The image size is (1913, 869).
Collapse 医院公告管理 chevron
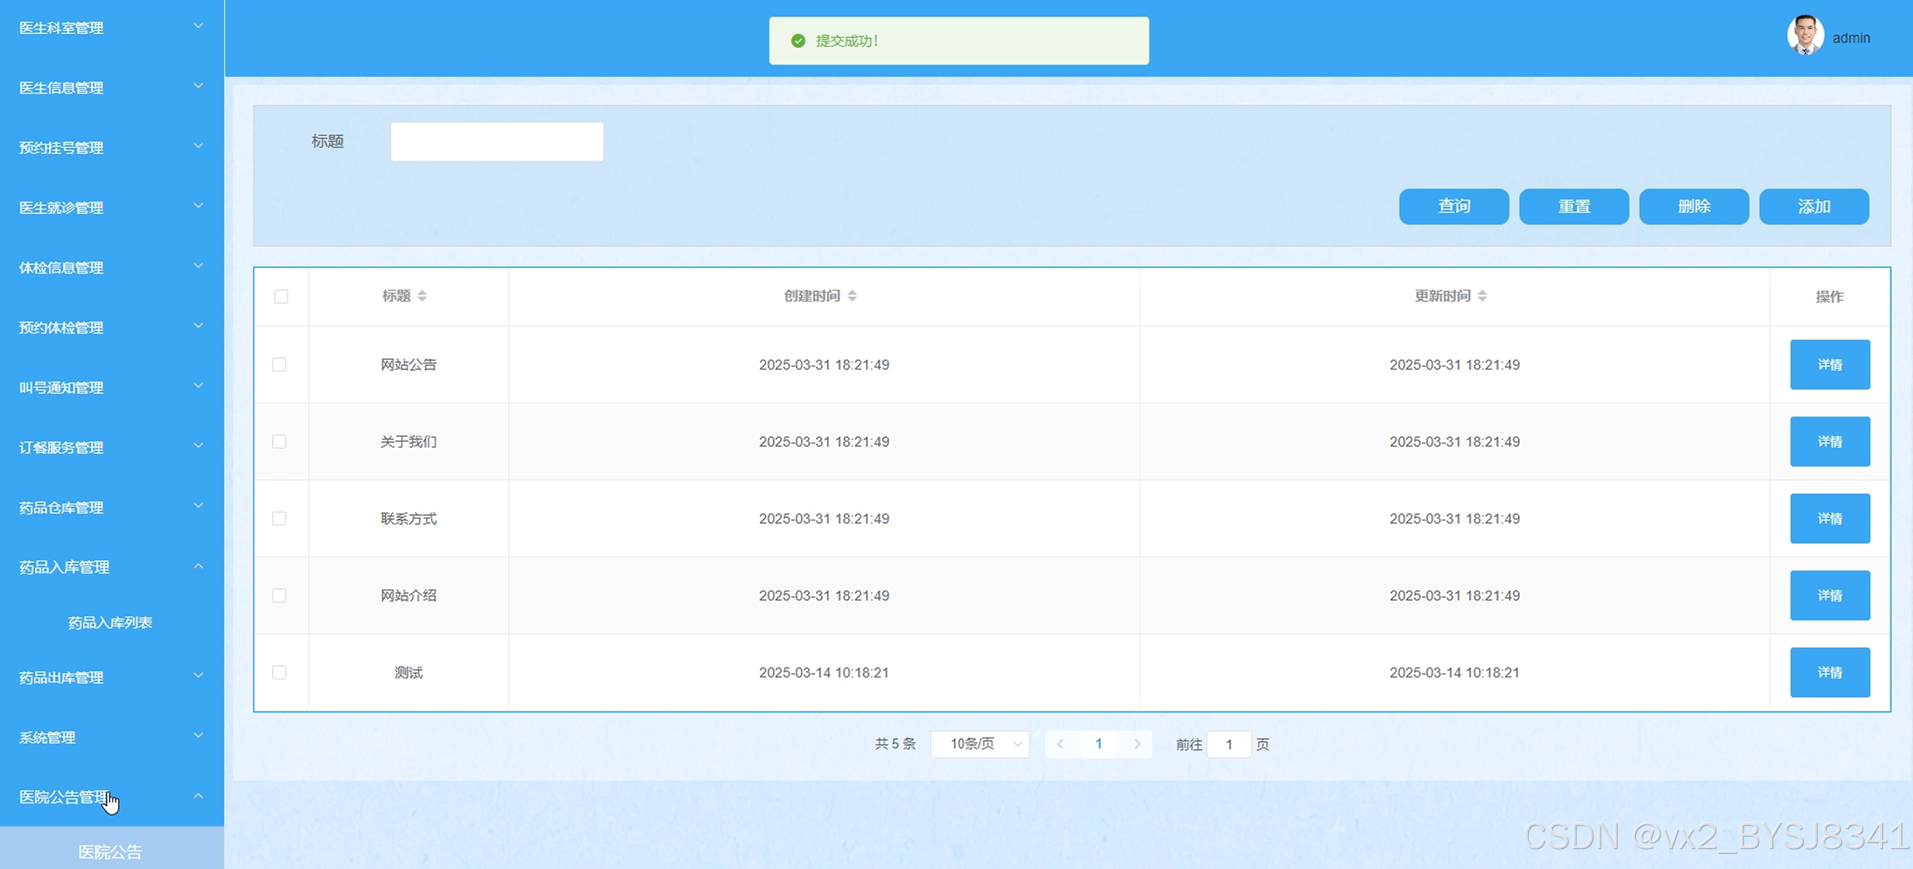point(198,797)
